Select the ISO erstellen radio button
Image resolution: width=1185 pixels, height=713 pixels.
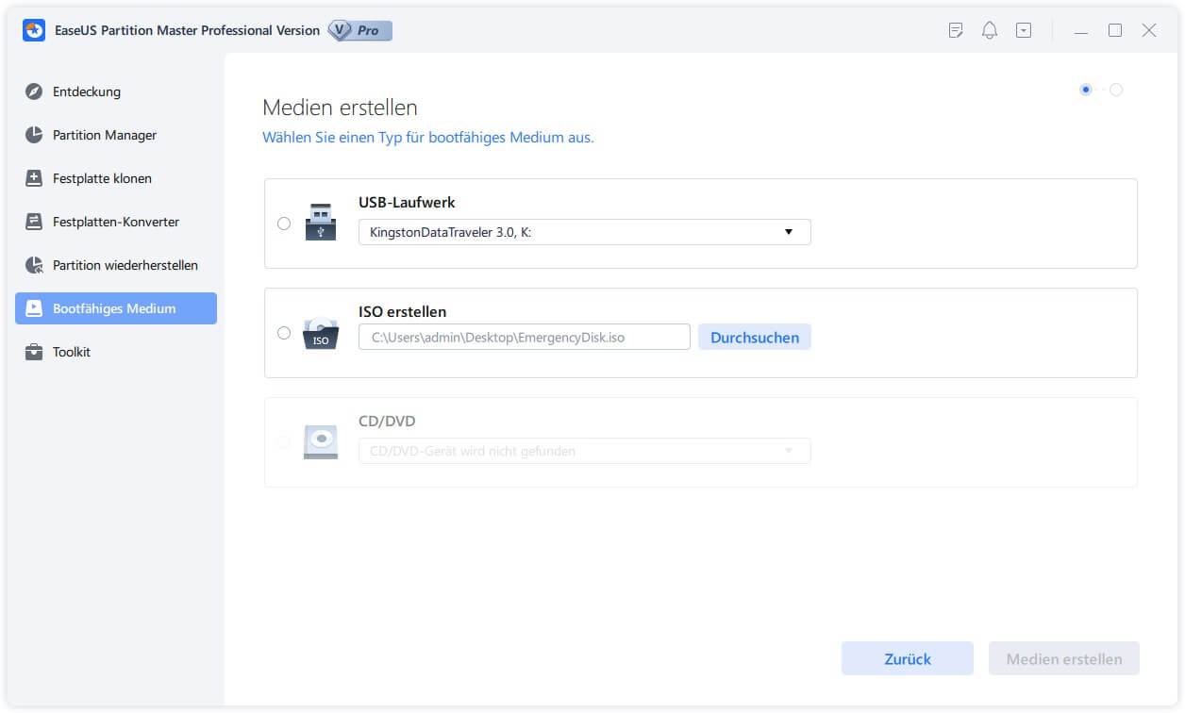pos(284,333)
